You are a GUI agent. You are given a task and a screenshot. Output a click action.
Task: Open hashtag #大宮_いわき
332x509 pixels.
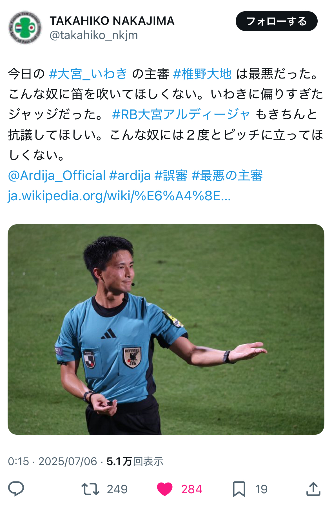pos(88,74)
